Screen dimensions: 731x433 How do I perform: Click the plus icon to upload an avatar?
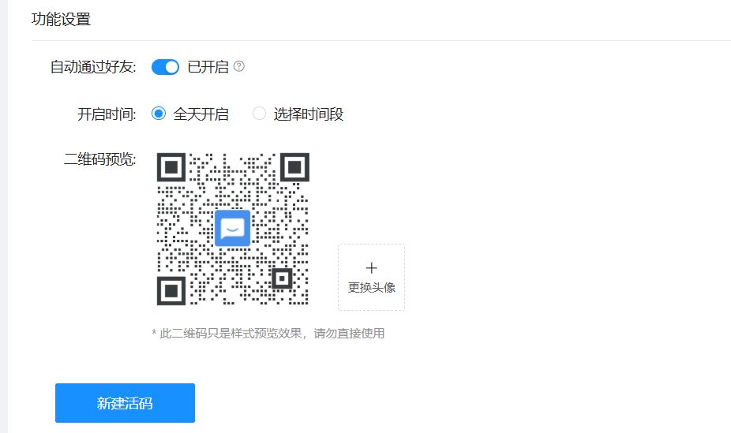coord(371,268)
